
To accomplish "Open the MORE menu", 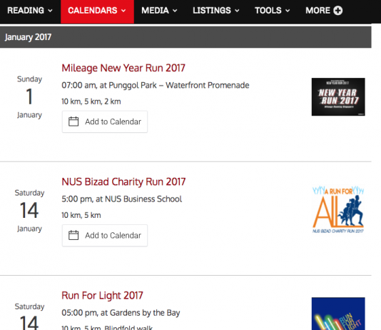I will point(324,11).
